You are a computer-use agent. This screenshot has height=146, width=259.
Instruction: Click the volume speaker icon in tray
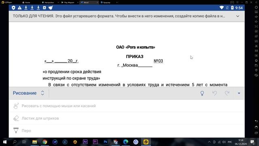[224, 142]
